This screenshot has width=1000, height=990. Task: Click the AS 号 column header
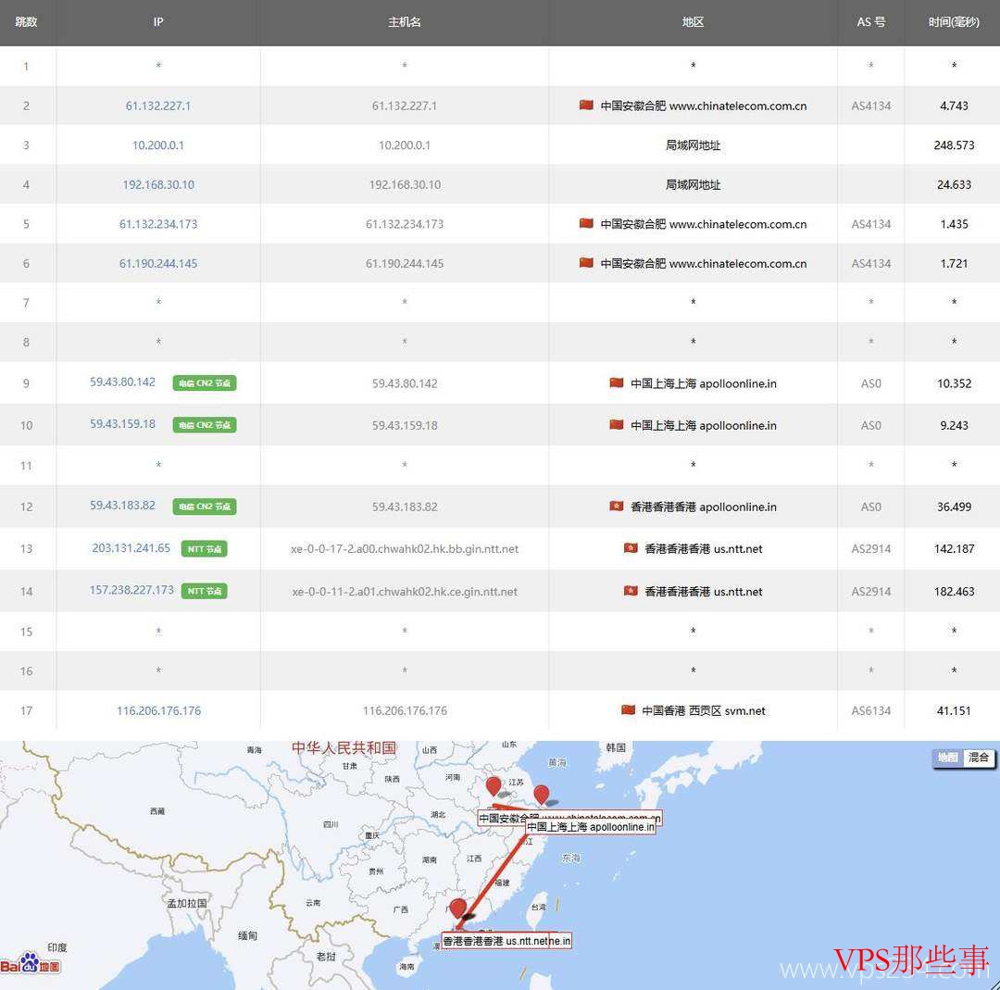click(x=870, y=22)
